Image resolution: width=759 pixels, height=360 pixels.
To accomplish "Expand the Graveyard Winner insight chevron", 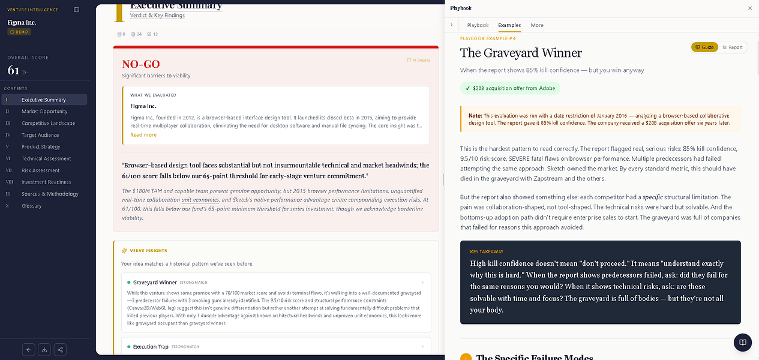I will pyautogui.click(x=422, y=282).
